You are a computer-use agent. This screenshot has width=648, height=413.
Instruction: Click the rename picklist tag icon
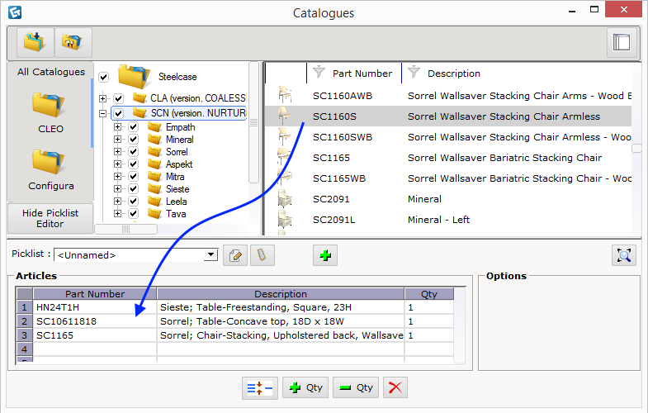point(262,255)
